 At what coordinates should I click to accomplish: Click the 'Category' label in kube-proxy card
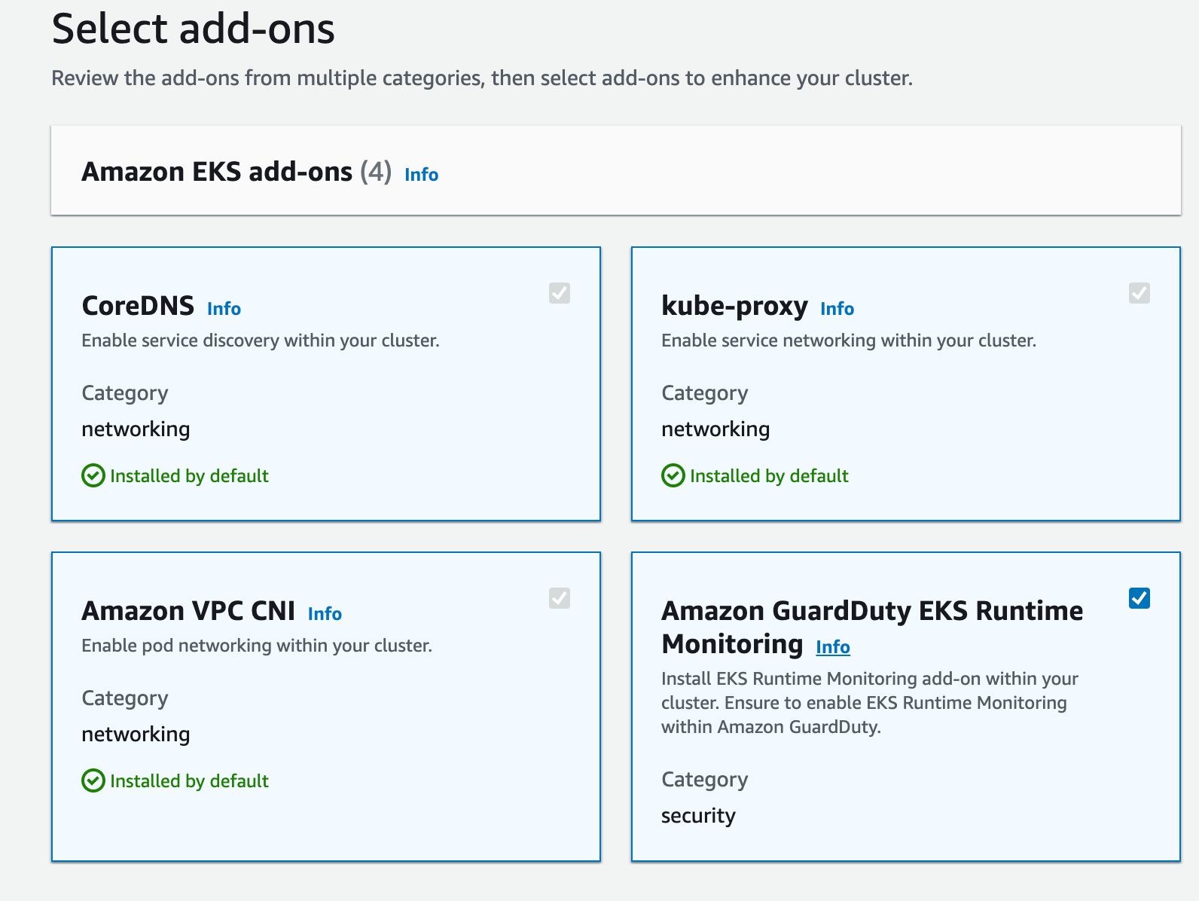click(705, 393)
